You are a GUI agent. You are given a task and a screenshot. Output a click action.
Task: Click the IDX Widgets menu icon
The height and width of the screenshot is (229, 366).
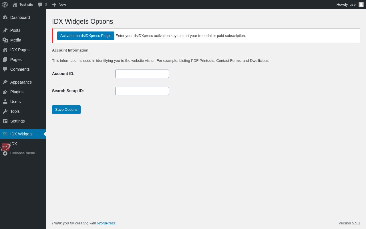(5, 134)
